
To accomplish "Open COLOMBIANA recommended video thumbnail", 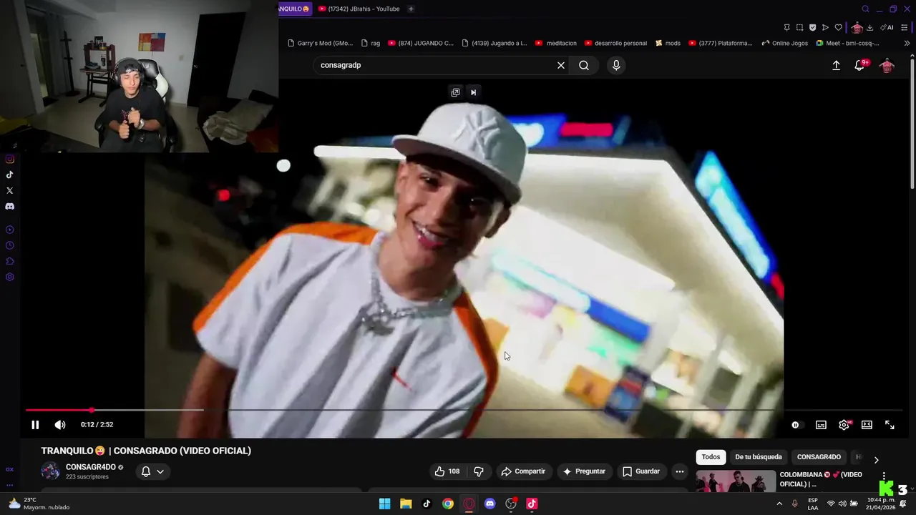I will tap(736, 481).
